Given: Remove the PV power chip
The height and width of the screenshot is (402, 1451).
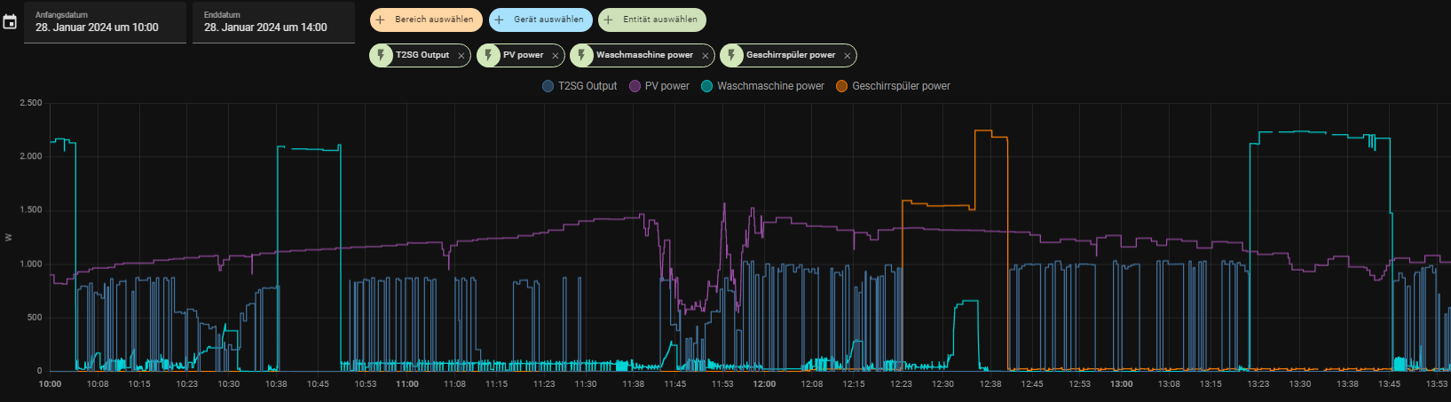Looking at the screenshot, I should click(556, 56).
